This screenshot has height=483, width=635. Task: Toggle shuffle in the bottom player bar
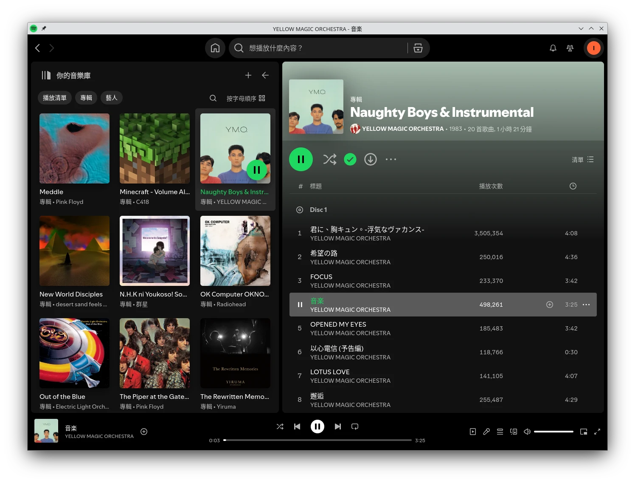pos(280,427)
